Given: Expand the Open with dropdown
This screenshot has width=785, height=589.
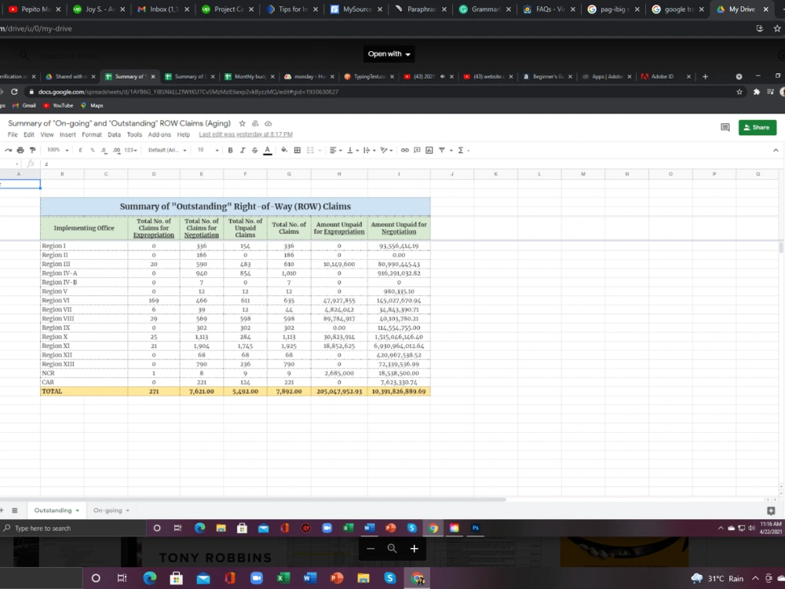Looking at the screenshot, I should pyautogui.click(x=389, y=54).
